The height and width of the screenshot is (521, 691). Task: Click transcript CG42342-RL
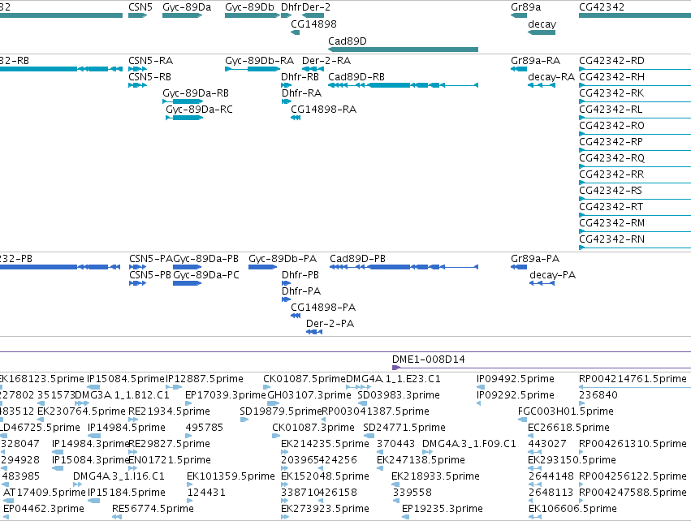[611, 110]
